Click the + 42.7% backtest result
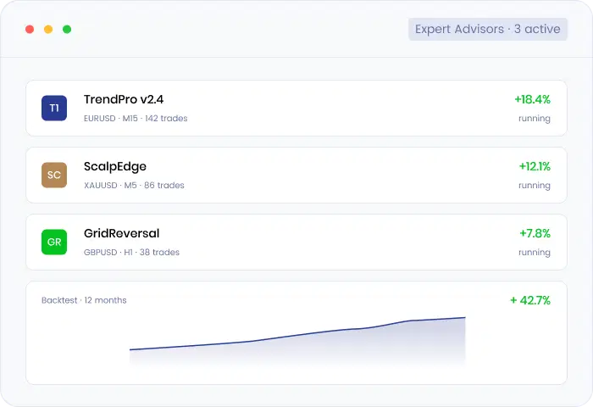 (530, 300)
